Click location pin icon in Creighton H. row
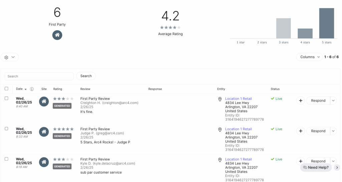Viewport: 342px width, 182px height. tap(220, 99)
